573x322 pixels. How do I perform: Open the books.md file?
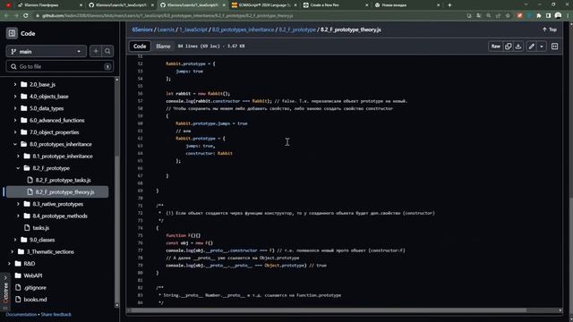(x=35, y=300)
